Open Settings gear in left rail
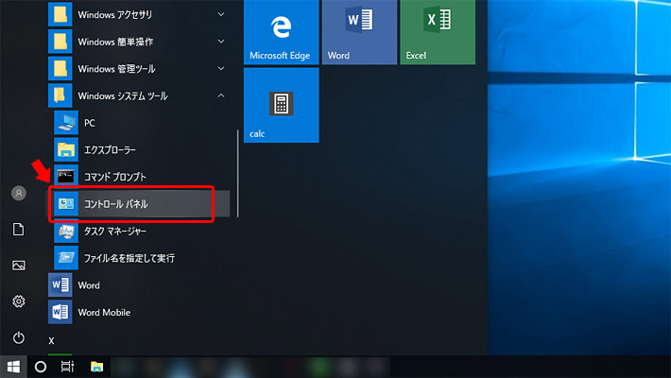Screen dimensions: 671x378 coord(18,301)
